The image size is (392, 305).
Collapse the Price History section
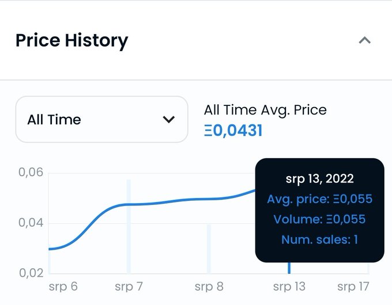click(364, 41)
